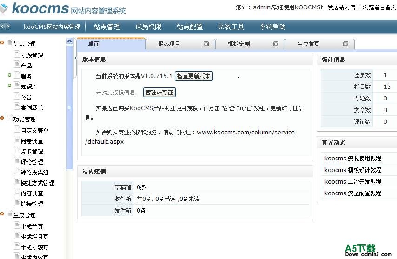Click the 草稿箱 label in 站内短信
397x259 pixels.
tap(123, 187)
